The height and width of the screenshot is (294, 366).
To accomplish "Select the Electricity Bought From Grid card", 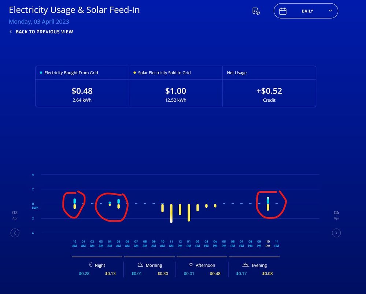I will [82, 86].
